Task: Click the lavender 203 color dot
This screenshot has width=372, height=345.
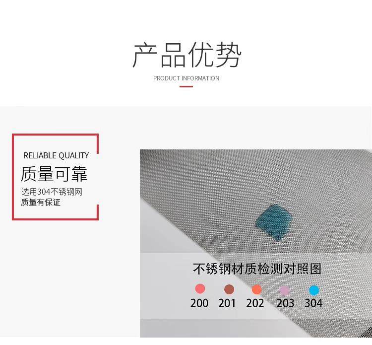Action: [285, 290]
